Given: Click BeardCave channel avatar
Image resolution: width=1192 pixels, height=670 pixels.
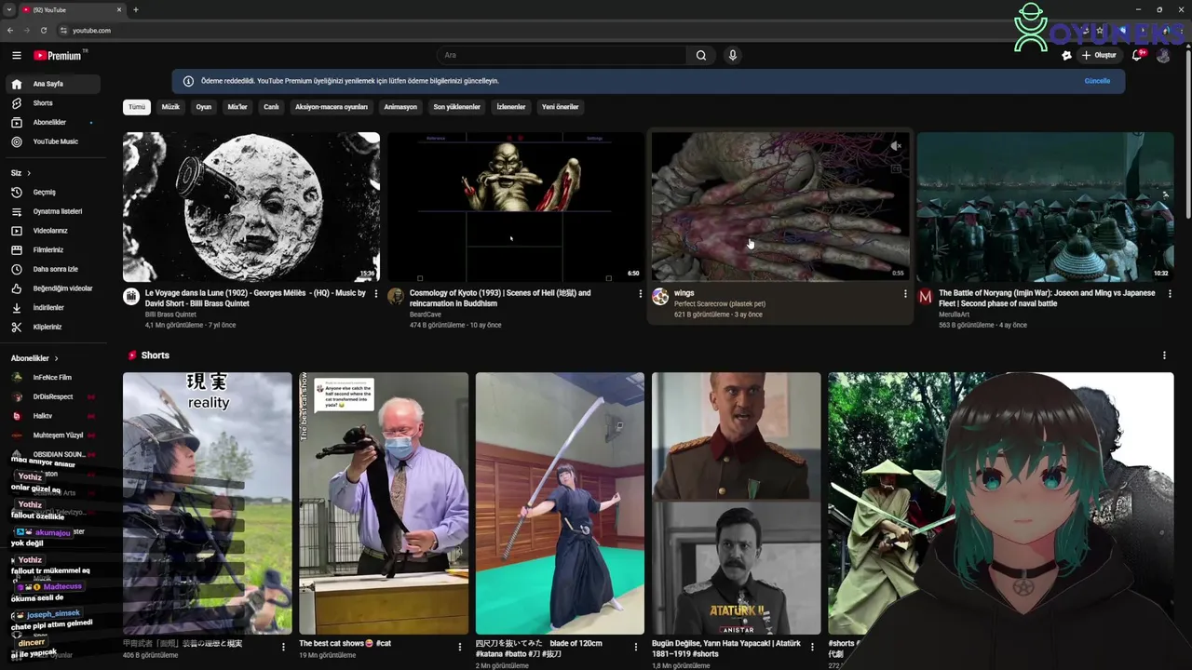Looking at the screenshot, I should [x=396, y=296].
